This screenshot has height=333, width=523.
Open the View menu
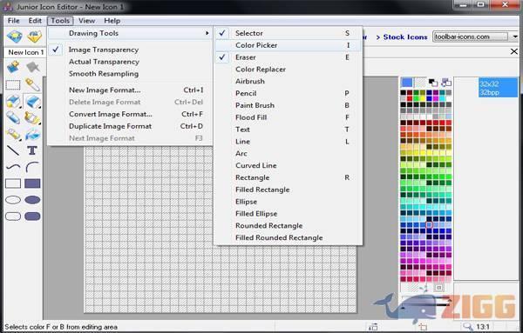click(86, 21)
